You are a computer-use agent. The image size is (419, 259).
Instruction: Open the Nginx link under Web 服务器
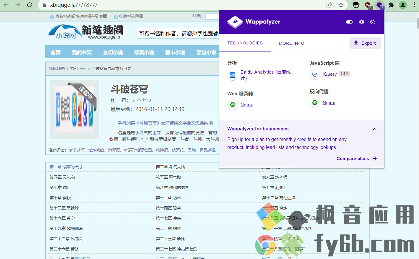coord(247,105)
